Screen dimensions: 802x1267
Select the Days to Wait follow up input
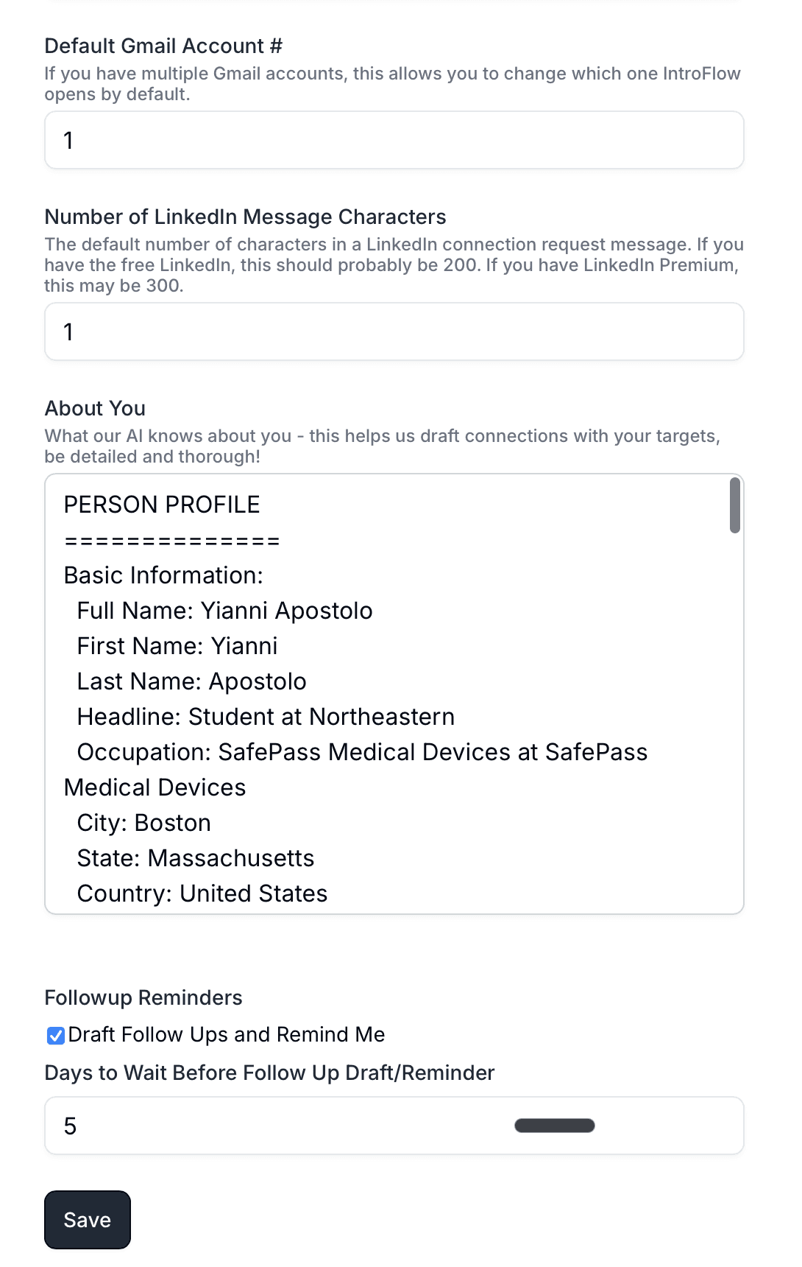pos(394,1126)
